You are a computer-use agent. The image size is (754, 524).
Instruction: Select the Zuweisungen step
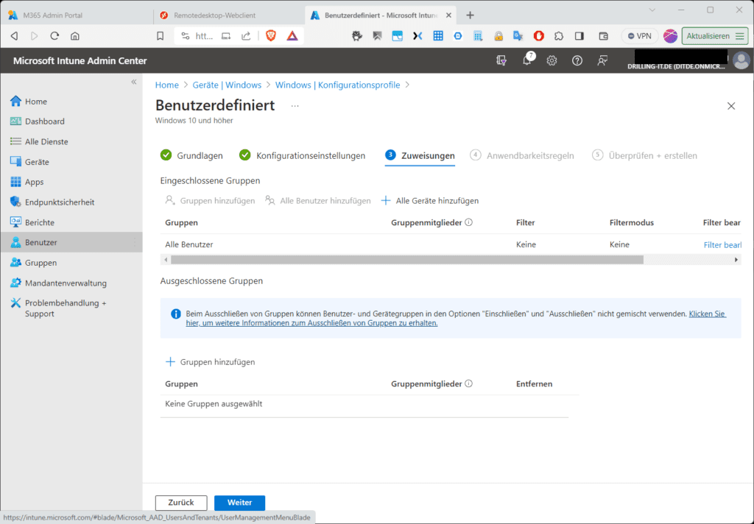tap(420, 155)
